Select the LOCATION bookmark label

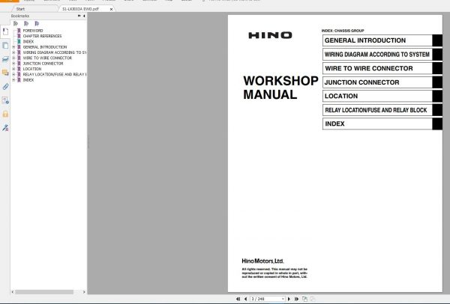[x=32, y=69]
